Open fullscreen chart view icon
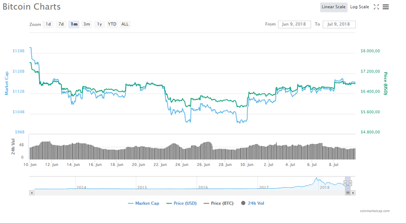406x223 pixels. click(x=376, y=7)
